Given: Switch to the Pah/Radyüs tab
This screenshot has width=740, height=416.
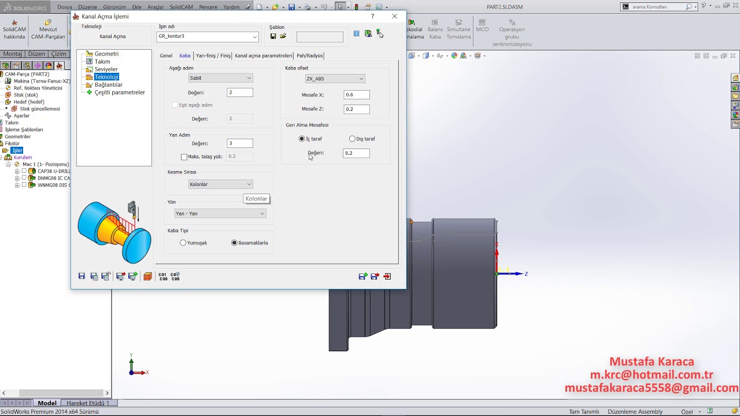Looking at the screenshot, I should point(310,55).
